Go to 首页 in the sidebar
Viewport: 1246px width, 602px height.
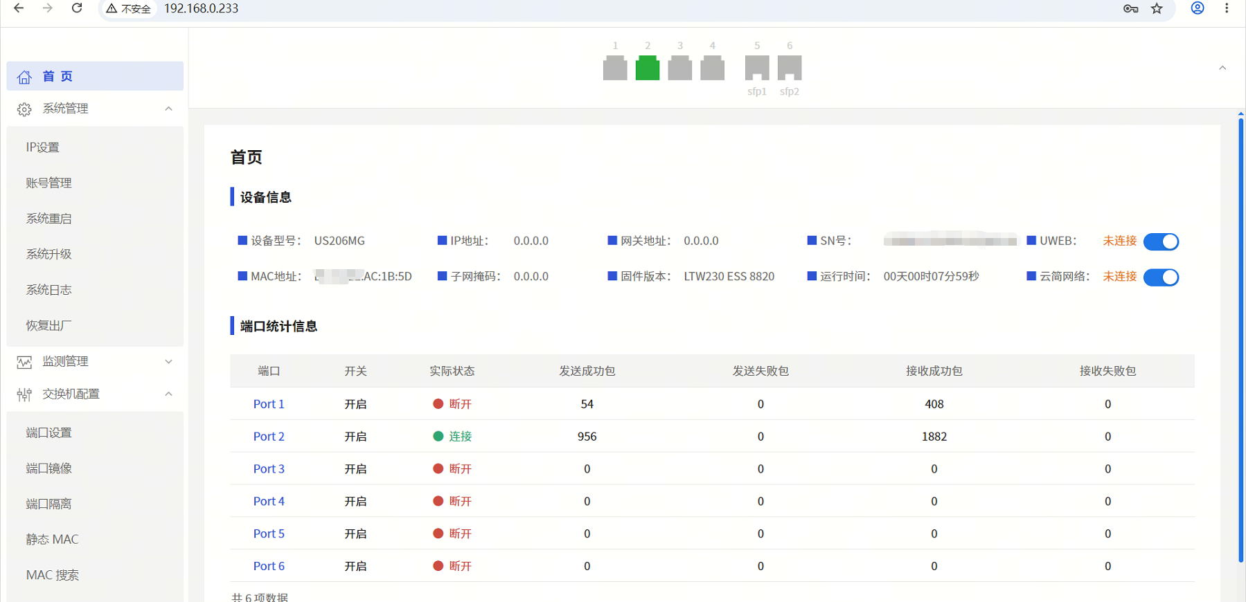(95, 76)
